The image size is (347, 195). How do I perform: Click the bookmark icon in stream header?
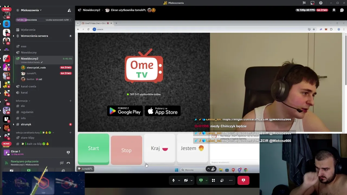coord(334,10)
